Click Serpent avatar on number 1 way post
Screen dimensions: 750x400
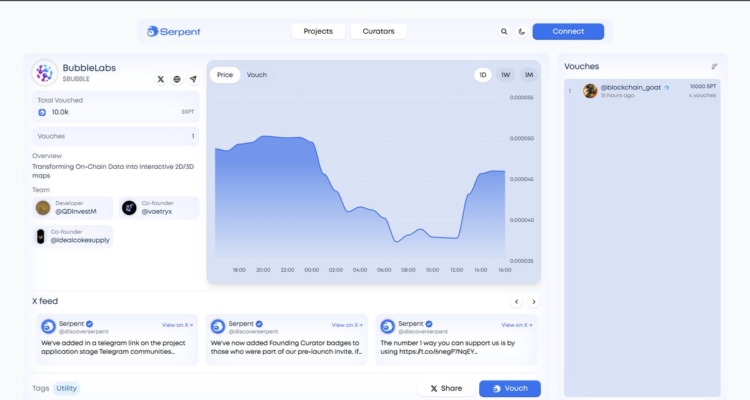[x=387, y=326]
